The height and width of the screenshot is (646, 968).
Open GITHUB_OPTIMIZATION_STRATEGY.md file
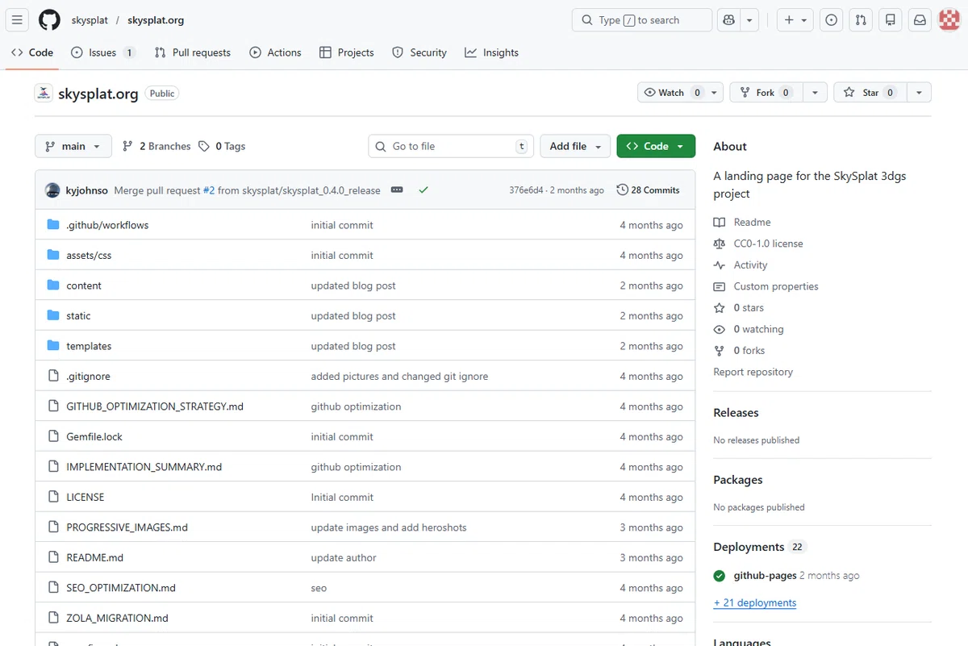pyautogui.click(x=155, y=406)
